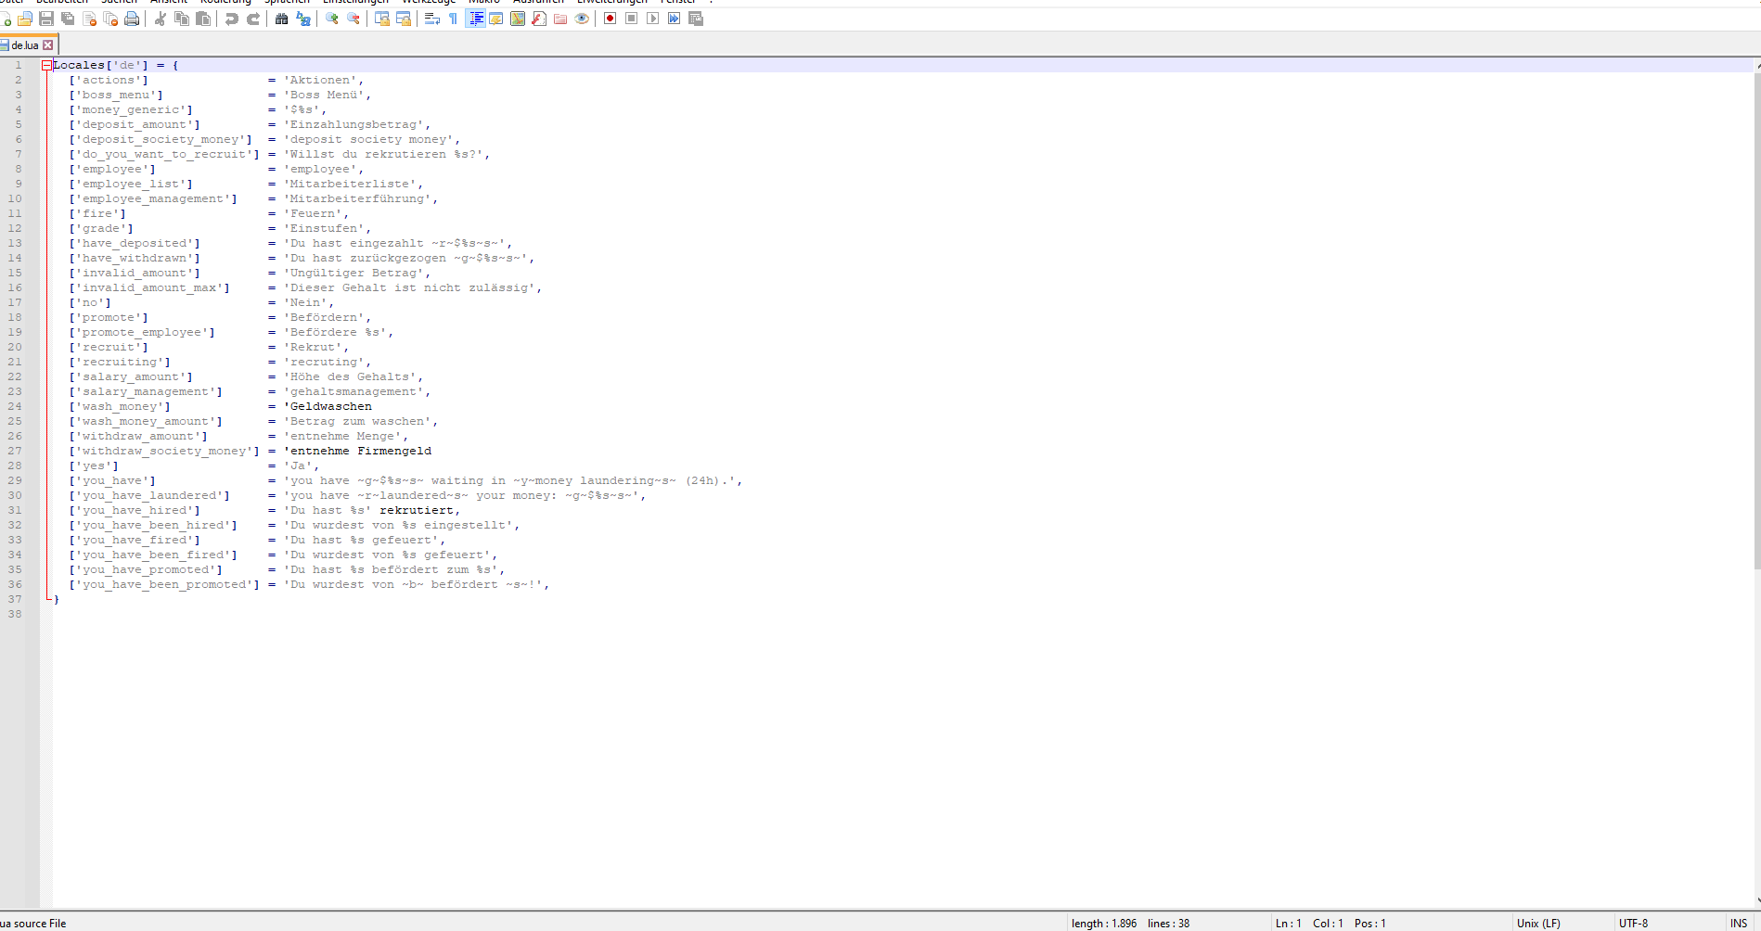Toggle word wrap in toolbar

point(432,19)
